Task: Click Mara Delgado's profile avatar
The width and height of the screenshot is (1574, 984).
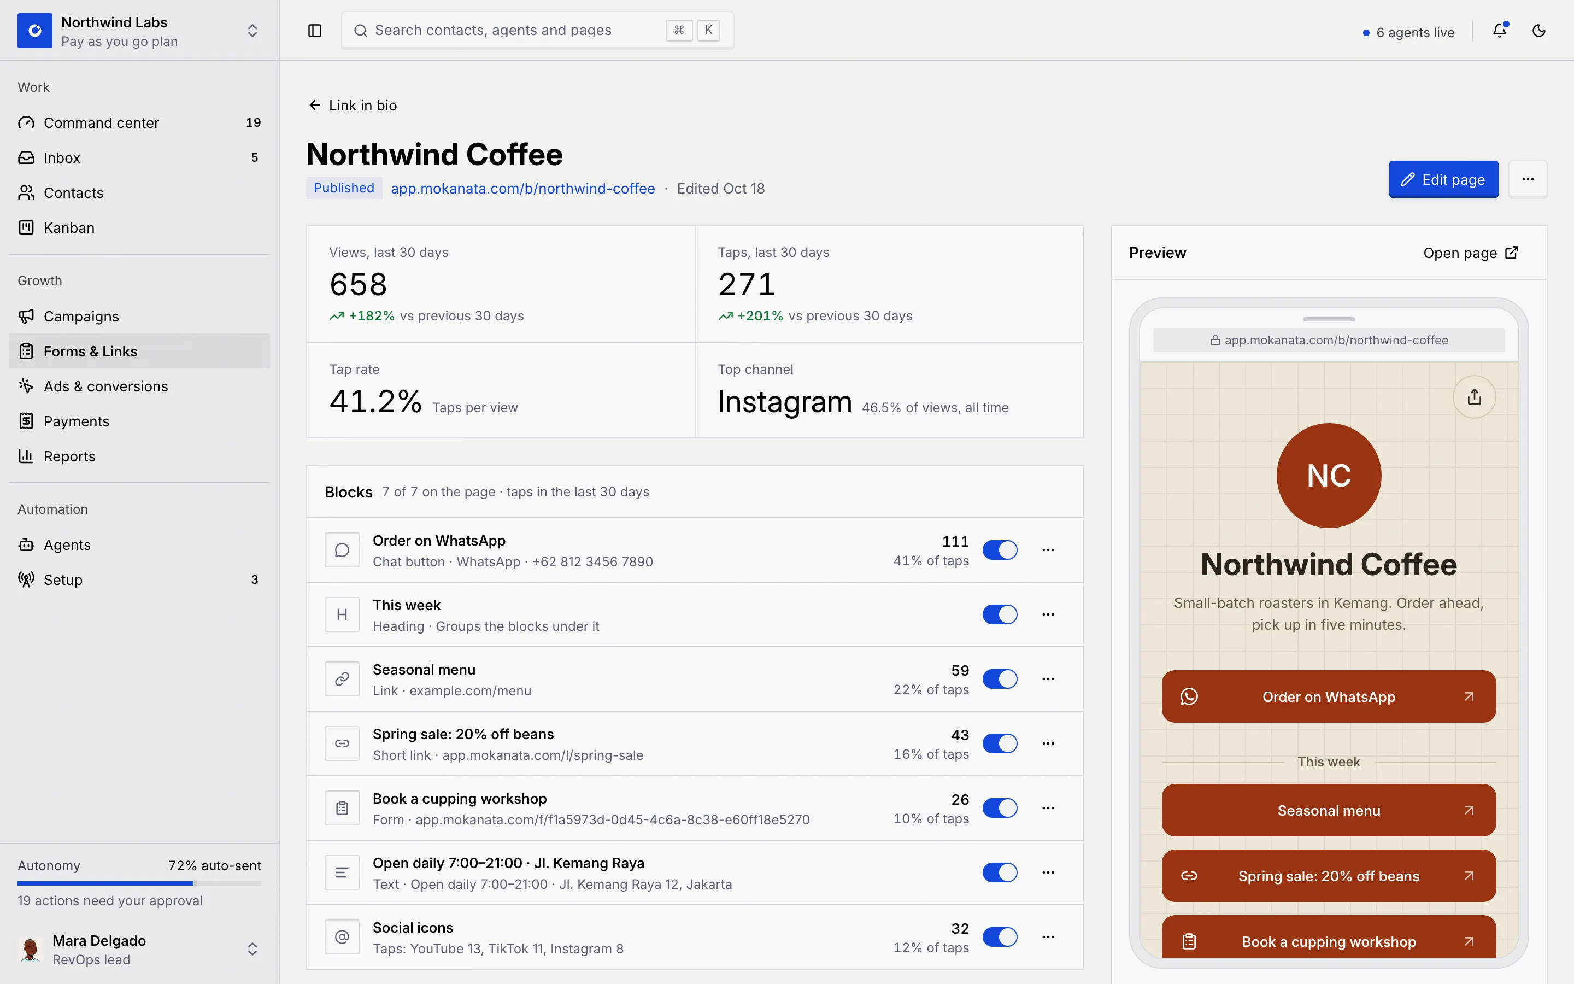Action: 30,950
